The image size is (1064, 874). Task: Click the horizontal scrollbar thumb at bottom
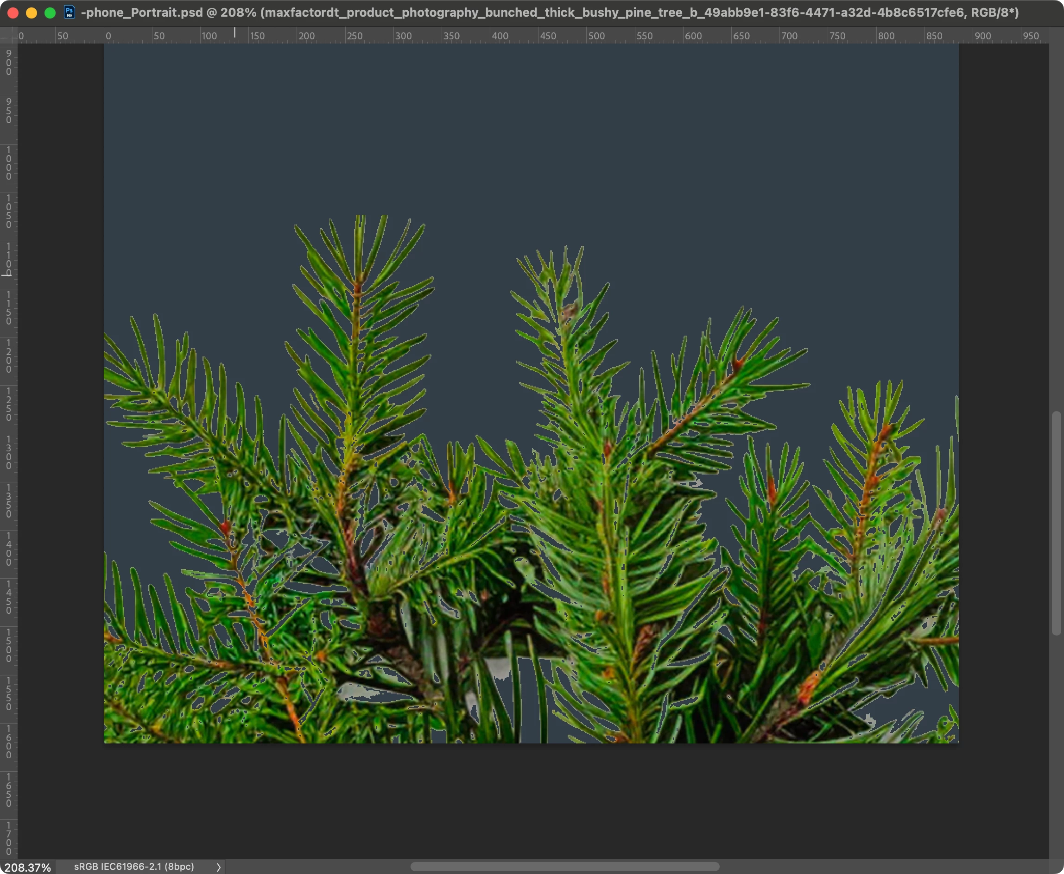(x=564, y=867)
